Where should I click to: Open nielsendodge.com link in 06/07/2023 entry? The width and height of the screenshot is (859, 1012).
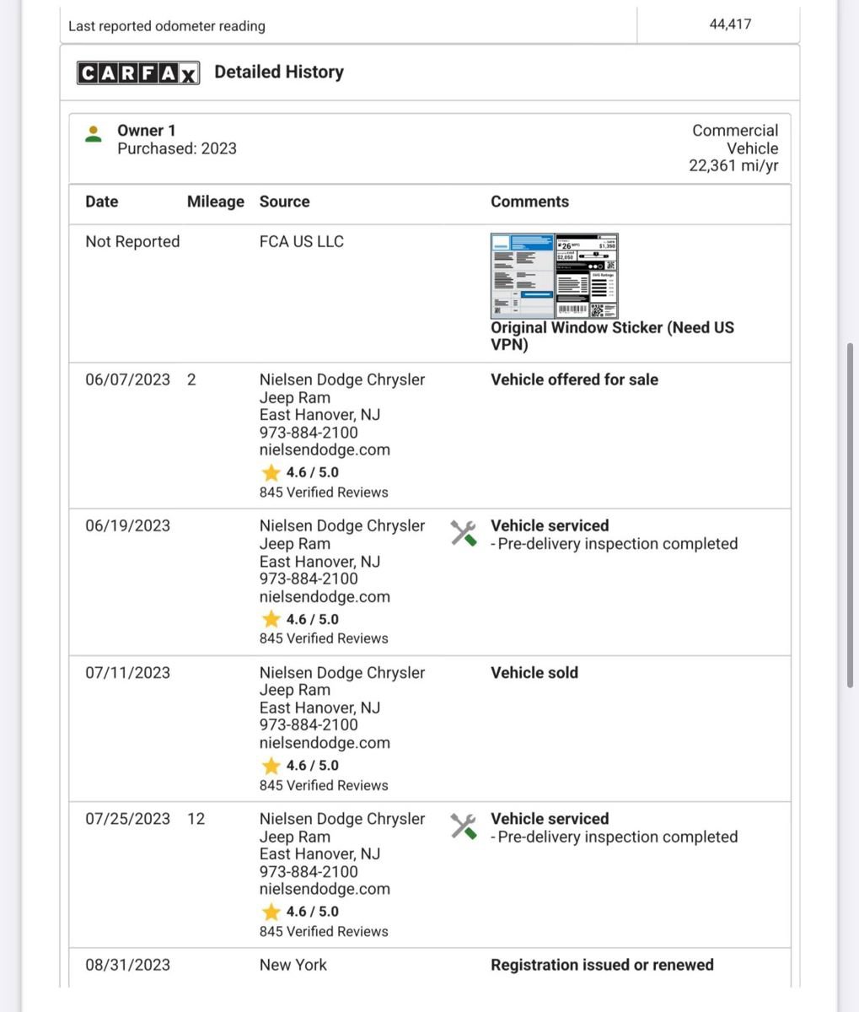click(325, 449)
